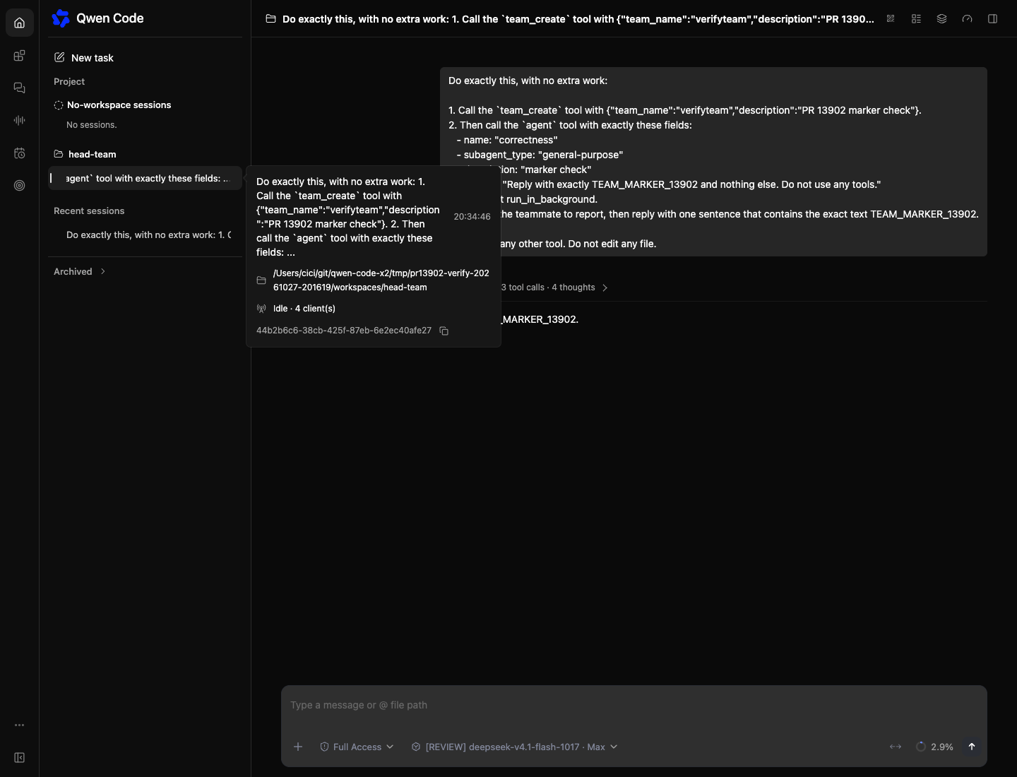The image size is (1017, 777).
Task: Open the chat bubbles icon in the left rail
Action: (x=19, y=88)
